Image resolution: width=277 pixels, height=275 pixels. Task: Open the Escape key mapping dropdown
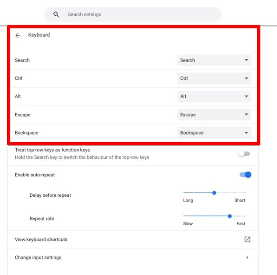[214, 114]
